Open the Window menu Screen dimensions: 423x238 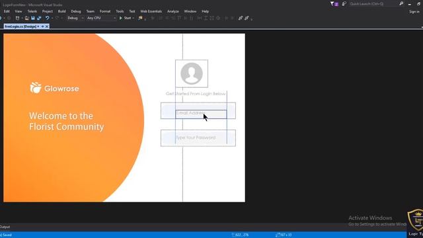point(190,11)
